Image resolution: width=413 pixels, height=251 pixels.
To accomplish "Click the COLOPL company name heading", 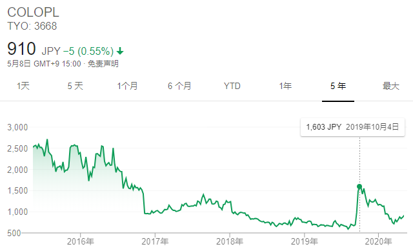I will coord(33,12).
